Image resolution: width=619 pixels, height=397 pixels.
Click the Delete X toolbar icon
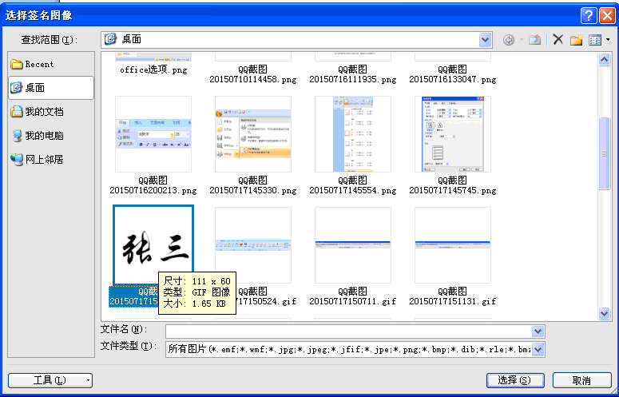(x=557, y=39)
